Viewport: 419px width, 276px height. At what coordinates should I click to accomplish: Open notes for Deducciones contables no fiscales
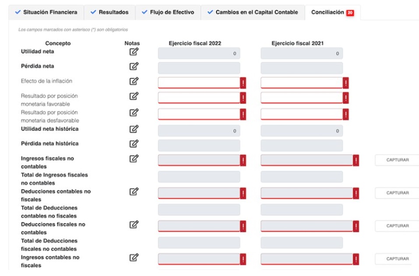134,191
